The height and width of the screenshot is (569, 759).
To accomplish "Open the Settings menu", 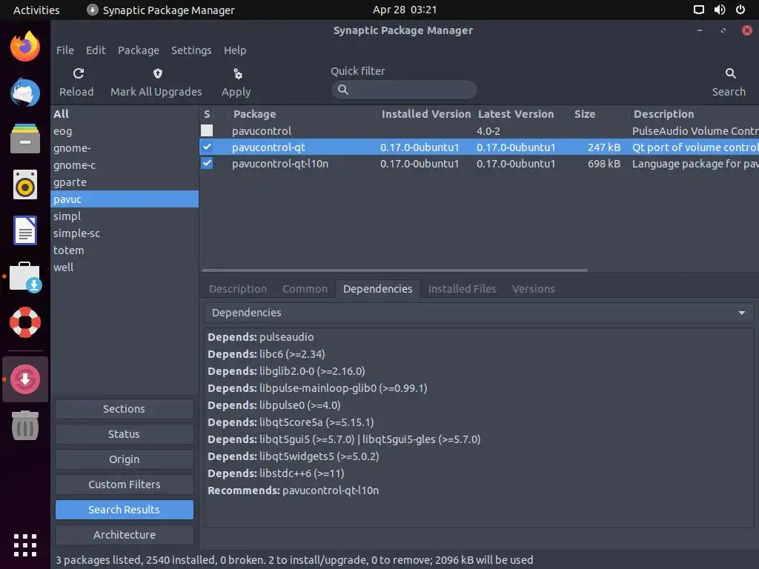I will [191, 50].
